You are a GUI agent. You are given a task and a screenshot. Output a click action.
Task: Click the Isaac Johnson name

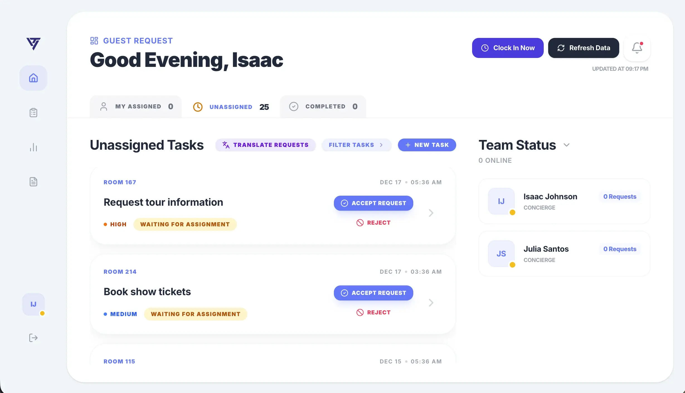pyautogui.click(x=550, y=196)
